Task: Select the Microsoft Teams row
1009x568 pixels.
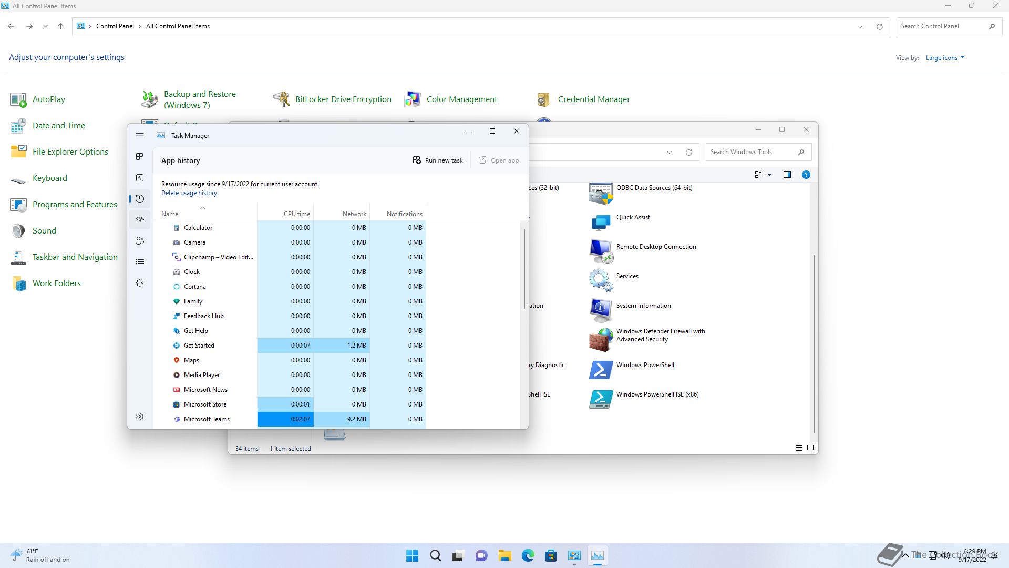Action: coord(290,419)
